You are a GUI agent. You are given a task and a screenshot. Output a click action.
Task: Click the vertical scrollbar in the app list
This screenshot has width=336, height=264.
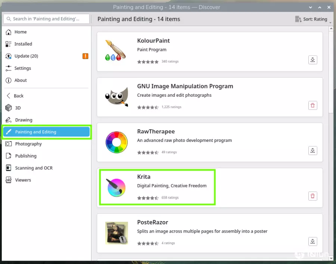tap(331, 71)
